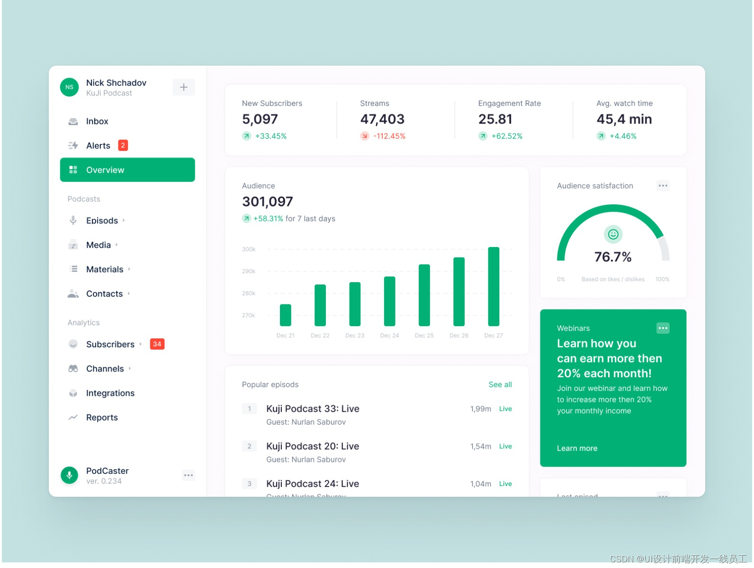Click the Contacts people icon
The image size is (754, 568).
(73, 293)
